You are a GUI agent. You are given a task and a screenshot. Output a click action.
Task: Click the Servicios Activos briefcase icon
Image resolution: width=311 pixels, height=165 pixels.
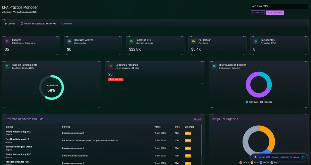[x=69, y=41]
